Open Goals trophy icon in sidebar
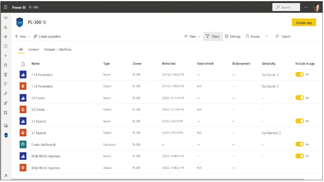The width and height of the screenshot is (324, 182). tap(6, 75)
